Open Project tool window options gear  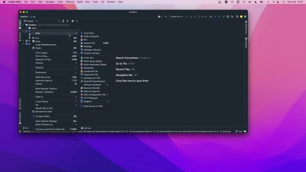click(73, 21)
